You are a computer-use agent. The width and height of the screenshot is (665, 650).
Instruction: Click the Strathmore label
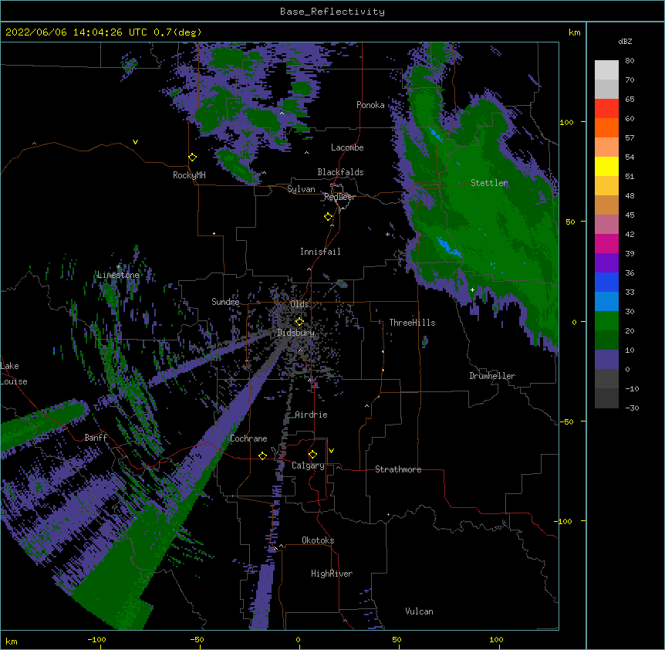coord(398,469)
